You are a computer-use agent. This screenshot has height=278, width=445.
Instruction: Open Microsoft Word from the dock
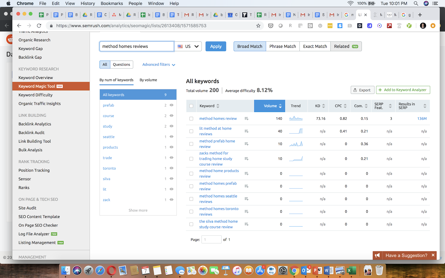(x=328, y=270)
